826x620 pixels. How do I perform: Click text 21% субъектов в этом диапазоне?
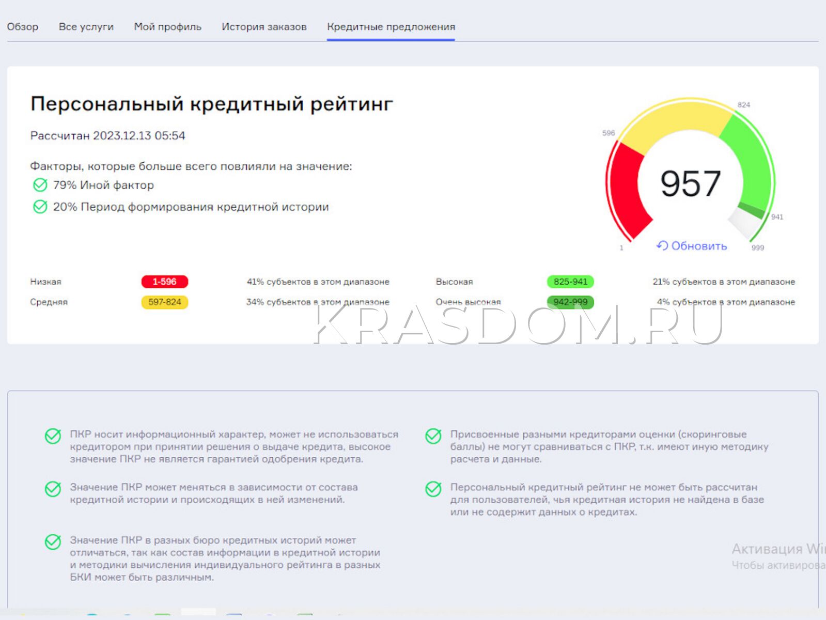click(x=724, y=282)
